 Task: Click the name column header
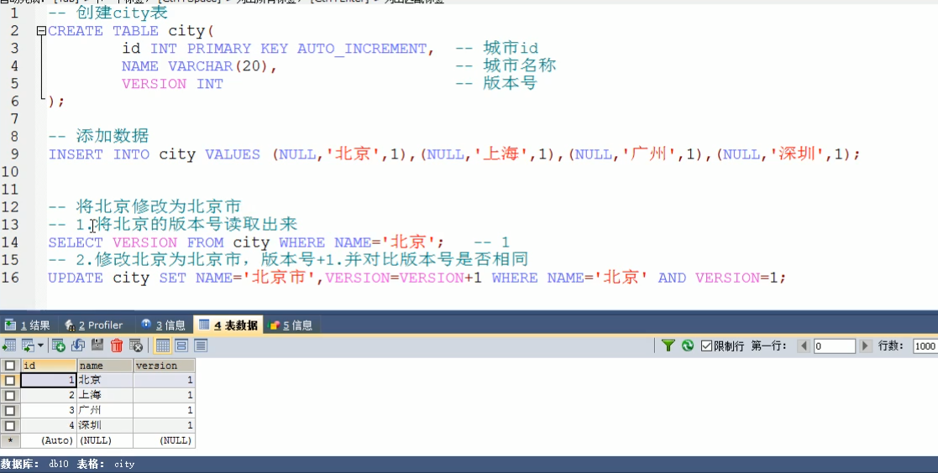[105, 365]
